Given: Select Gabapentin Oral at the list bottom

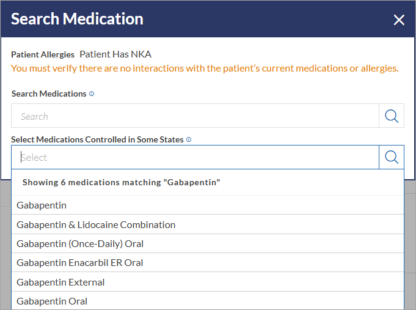Looking at the screenshot, I should click(208, 301).
